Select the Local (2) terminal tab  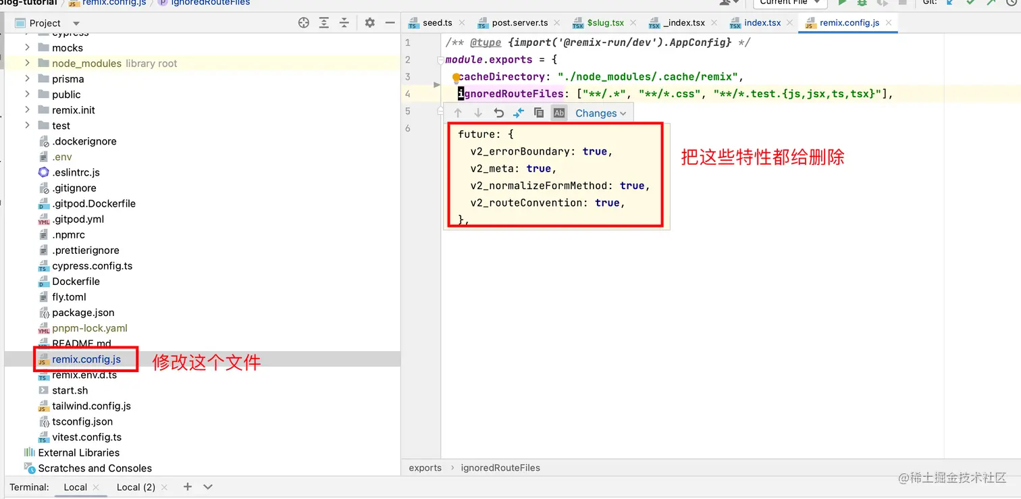tap(136, 487)
